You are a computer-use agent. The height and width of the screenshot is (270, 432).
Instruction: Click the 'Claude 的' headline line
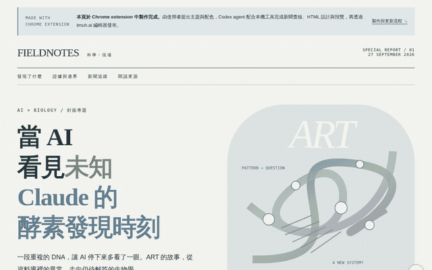tap(67, 197)
